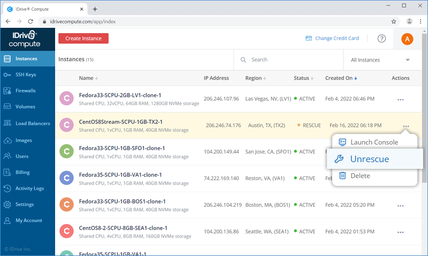Sort instances by Created On column

341,78
